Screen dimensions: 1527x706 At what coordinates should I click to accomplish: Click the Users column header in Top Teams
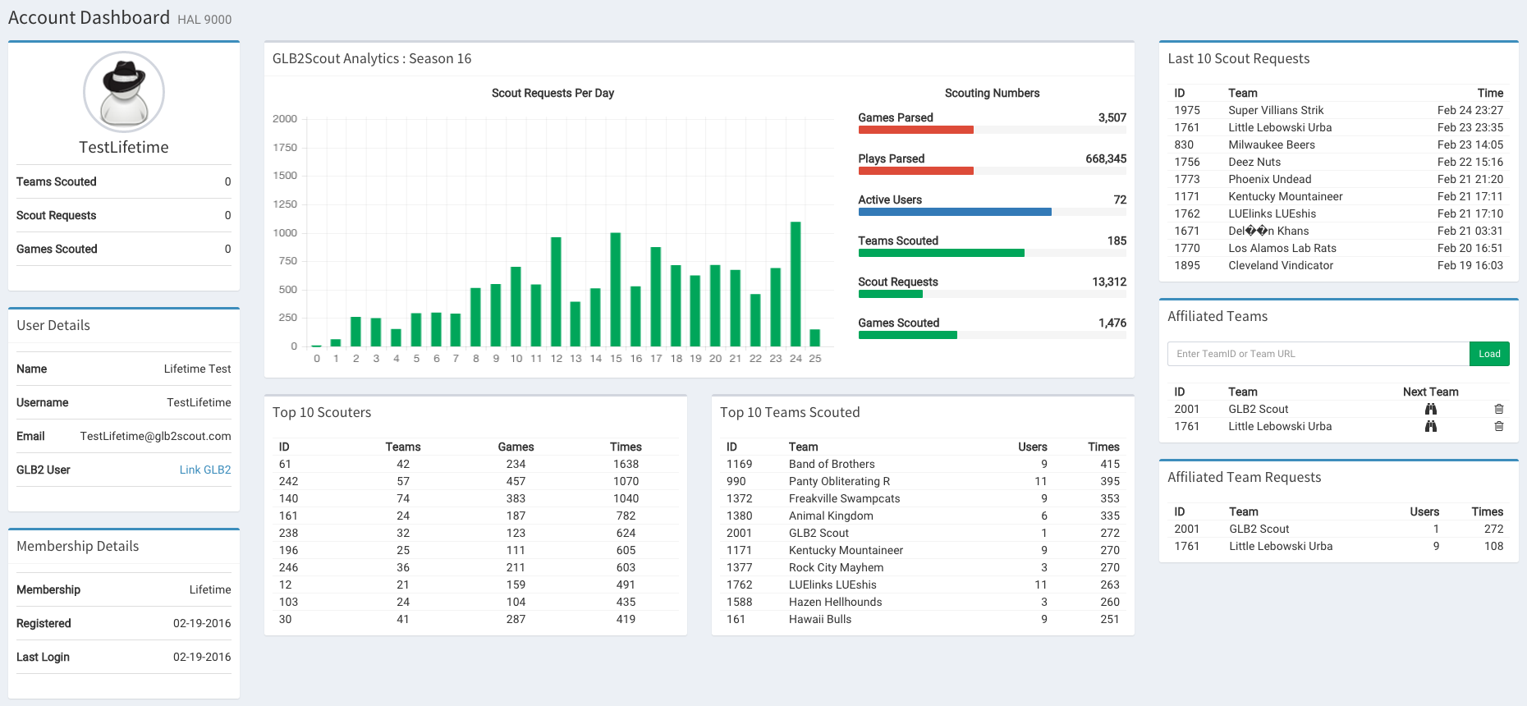(x=1032, y=447)
